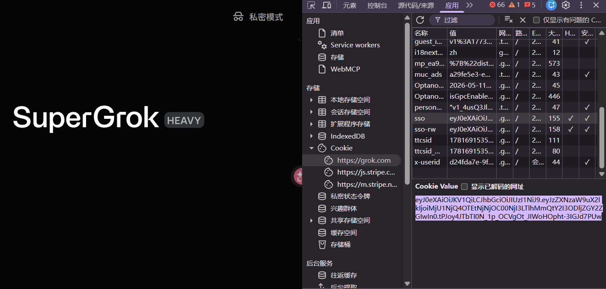Click the SuperGrok logo
Screen dimensions: 606x289
86,118
